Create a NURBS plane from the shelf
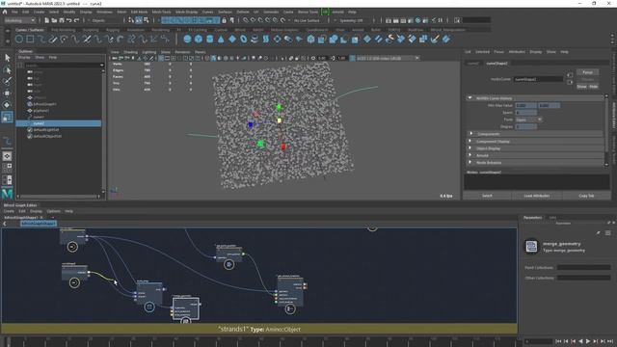The width and height of the screenshot is (617, 347). (x=232, y=39)
